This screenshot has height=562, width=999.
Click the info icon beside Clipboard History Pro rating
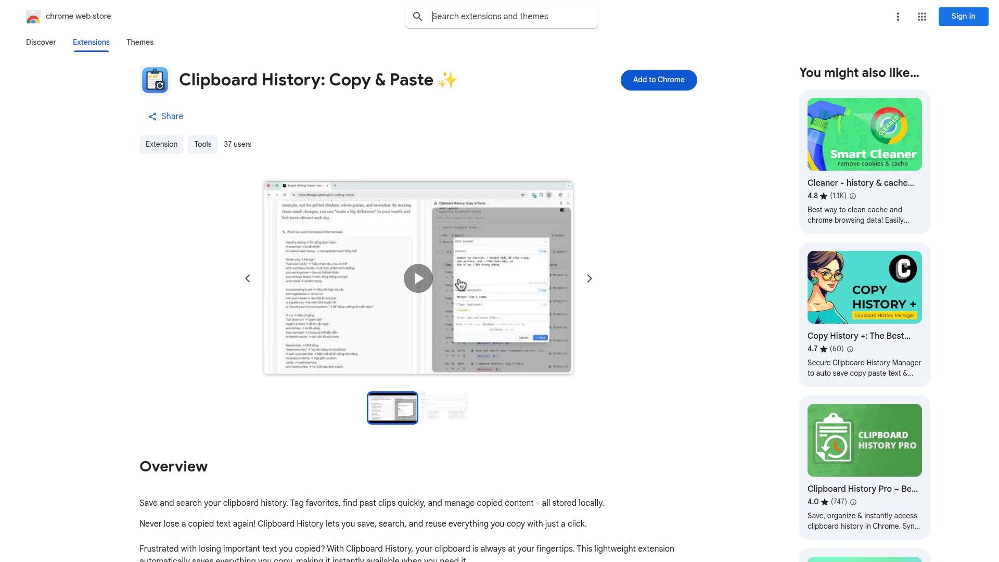[x=853, y=502]
